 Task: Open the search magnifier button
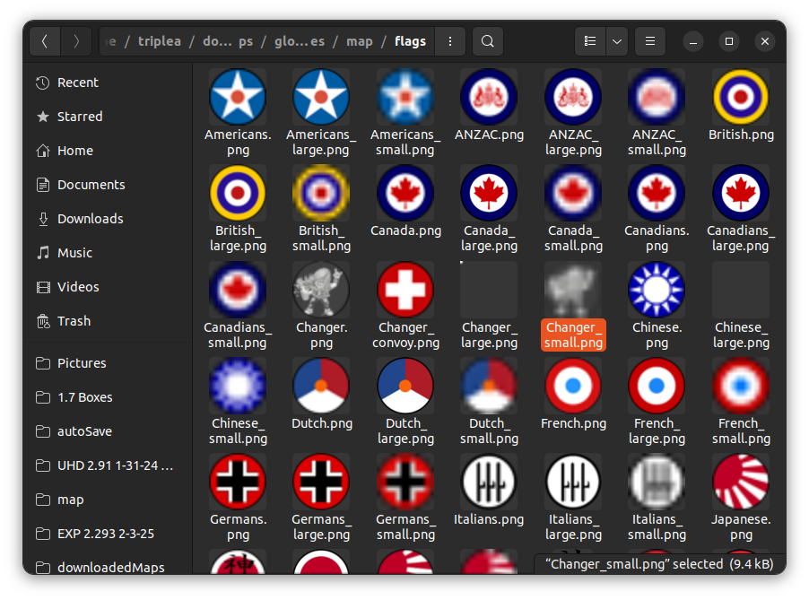488,41
